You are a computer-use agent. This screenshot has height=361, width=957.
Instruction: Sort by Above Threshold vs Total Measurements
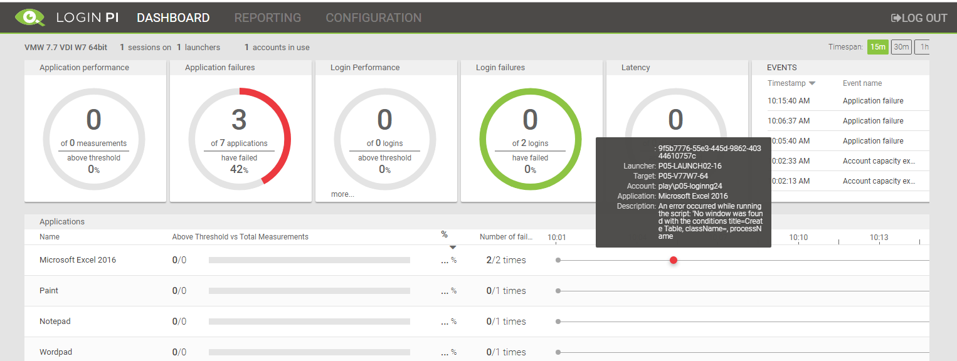tap(240, 237)
